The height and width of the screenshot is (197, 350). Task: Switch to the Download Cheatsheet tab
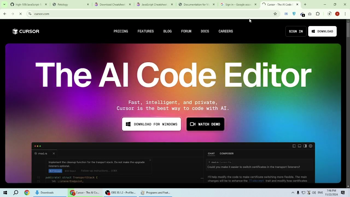pos(113,4)
